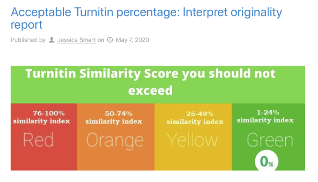Screen dimensions: 318x182
Task: Click the May 7, 2020 date
Action: [x=132, y=40]
